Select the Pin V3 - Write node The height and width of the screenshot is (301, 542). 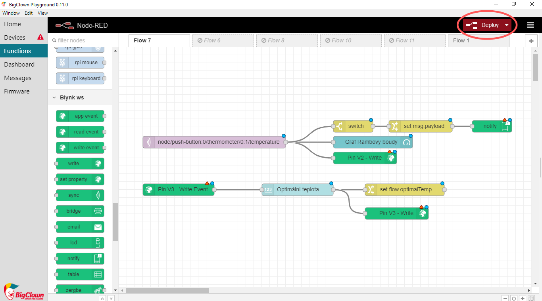point(397,213)
